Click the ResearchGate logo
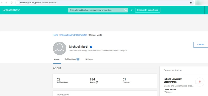The height and width of the screenshot is (96, 208). point(11,10)
